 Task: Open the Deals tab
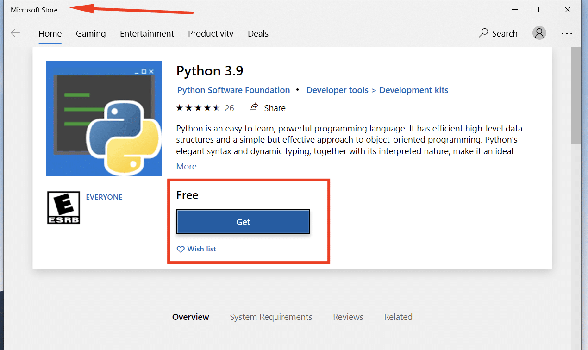258,34
